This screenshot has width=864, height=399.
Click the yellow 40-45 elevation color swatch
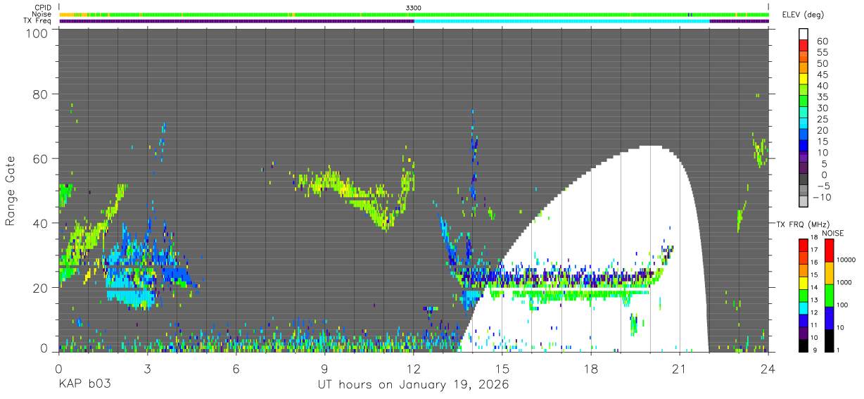803,80
